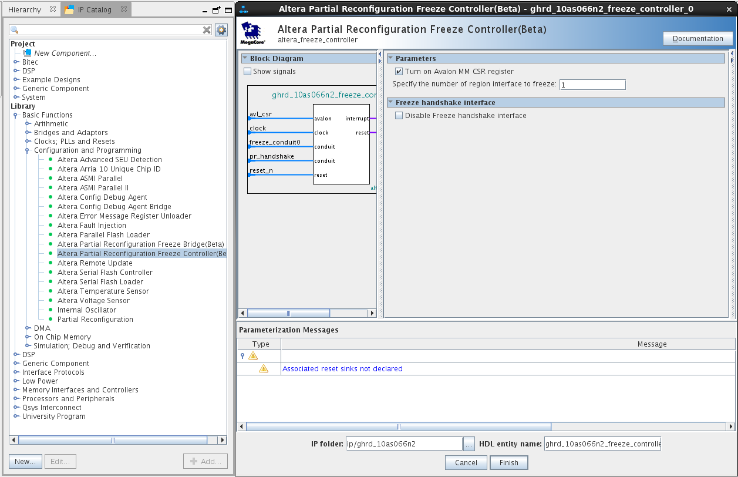
Task: Uncheck Turn on Avalon MM CSR register
Action: 399,72
